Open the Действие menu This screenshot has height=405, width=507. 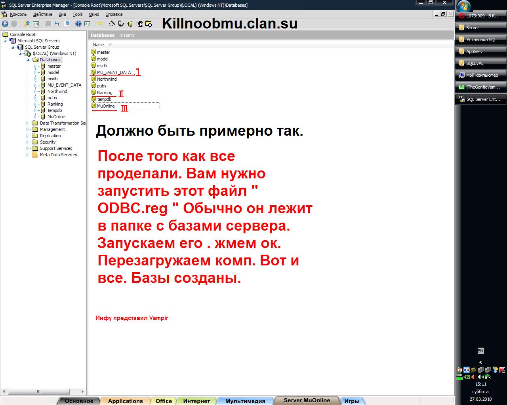coord(43,14)
